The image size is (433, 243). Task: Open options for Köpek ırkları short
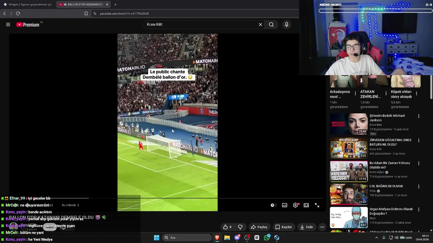pyautogui.click(x=416, y=93)
